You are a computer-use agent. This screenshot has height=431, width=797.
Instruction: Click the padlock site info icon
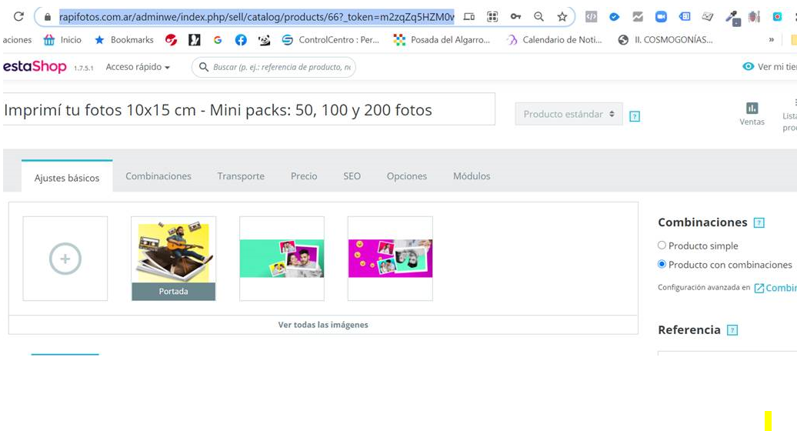(x=47, y=17)
